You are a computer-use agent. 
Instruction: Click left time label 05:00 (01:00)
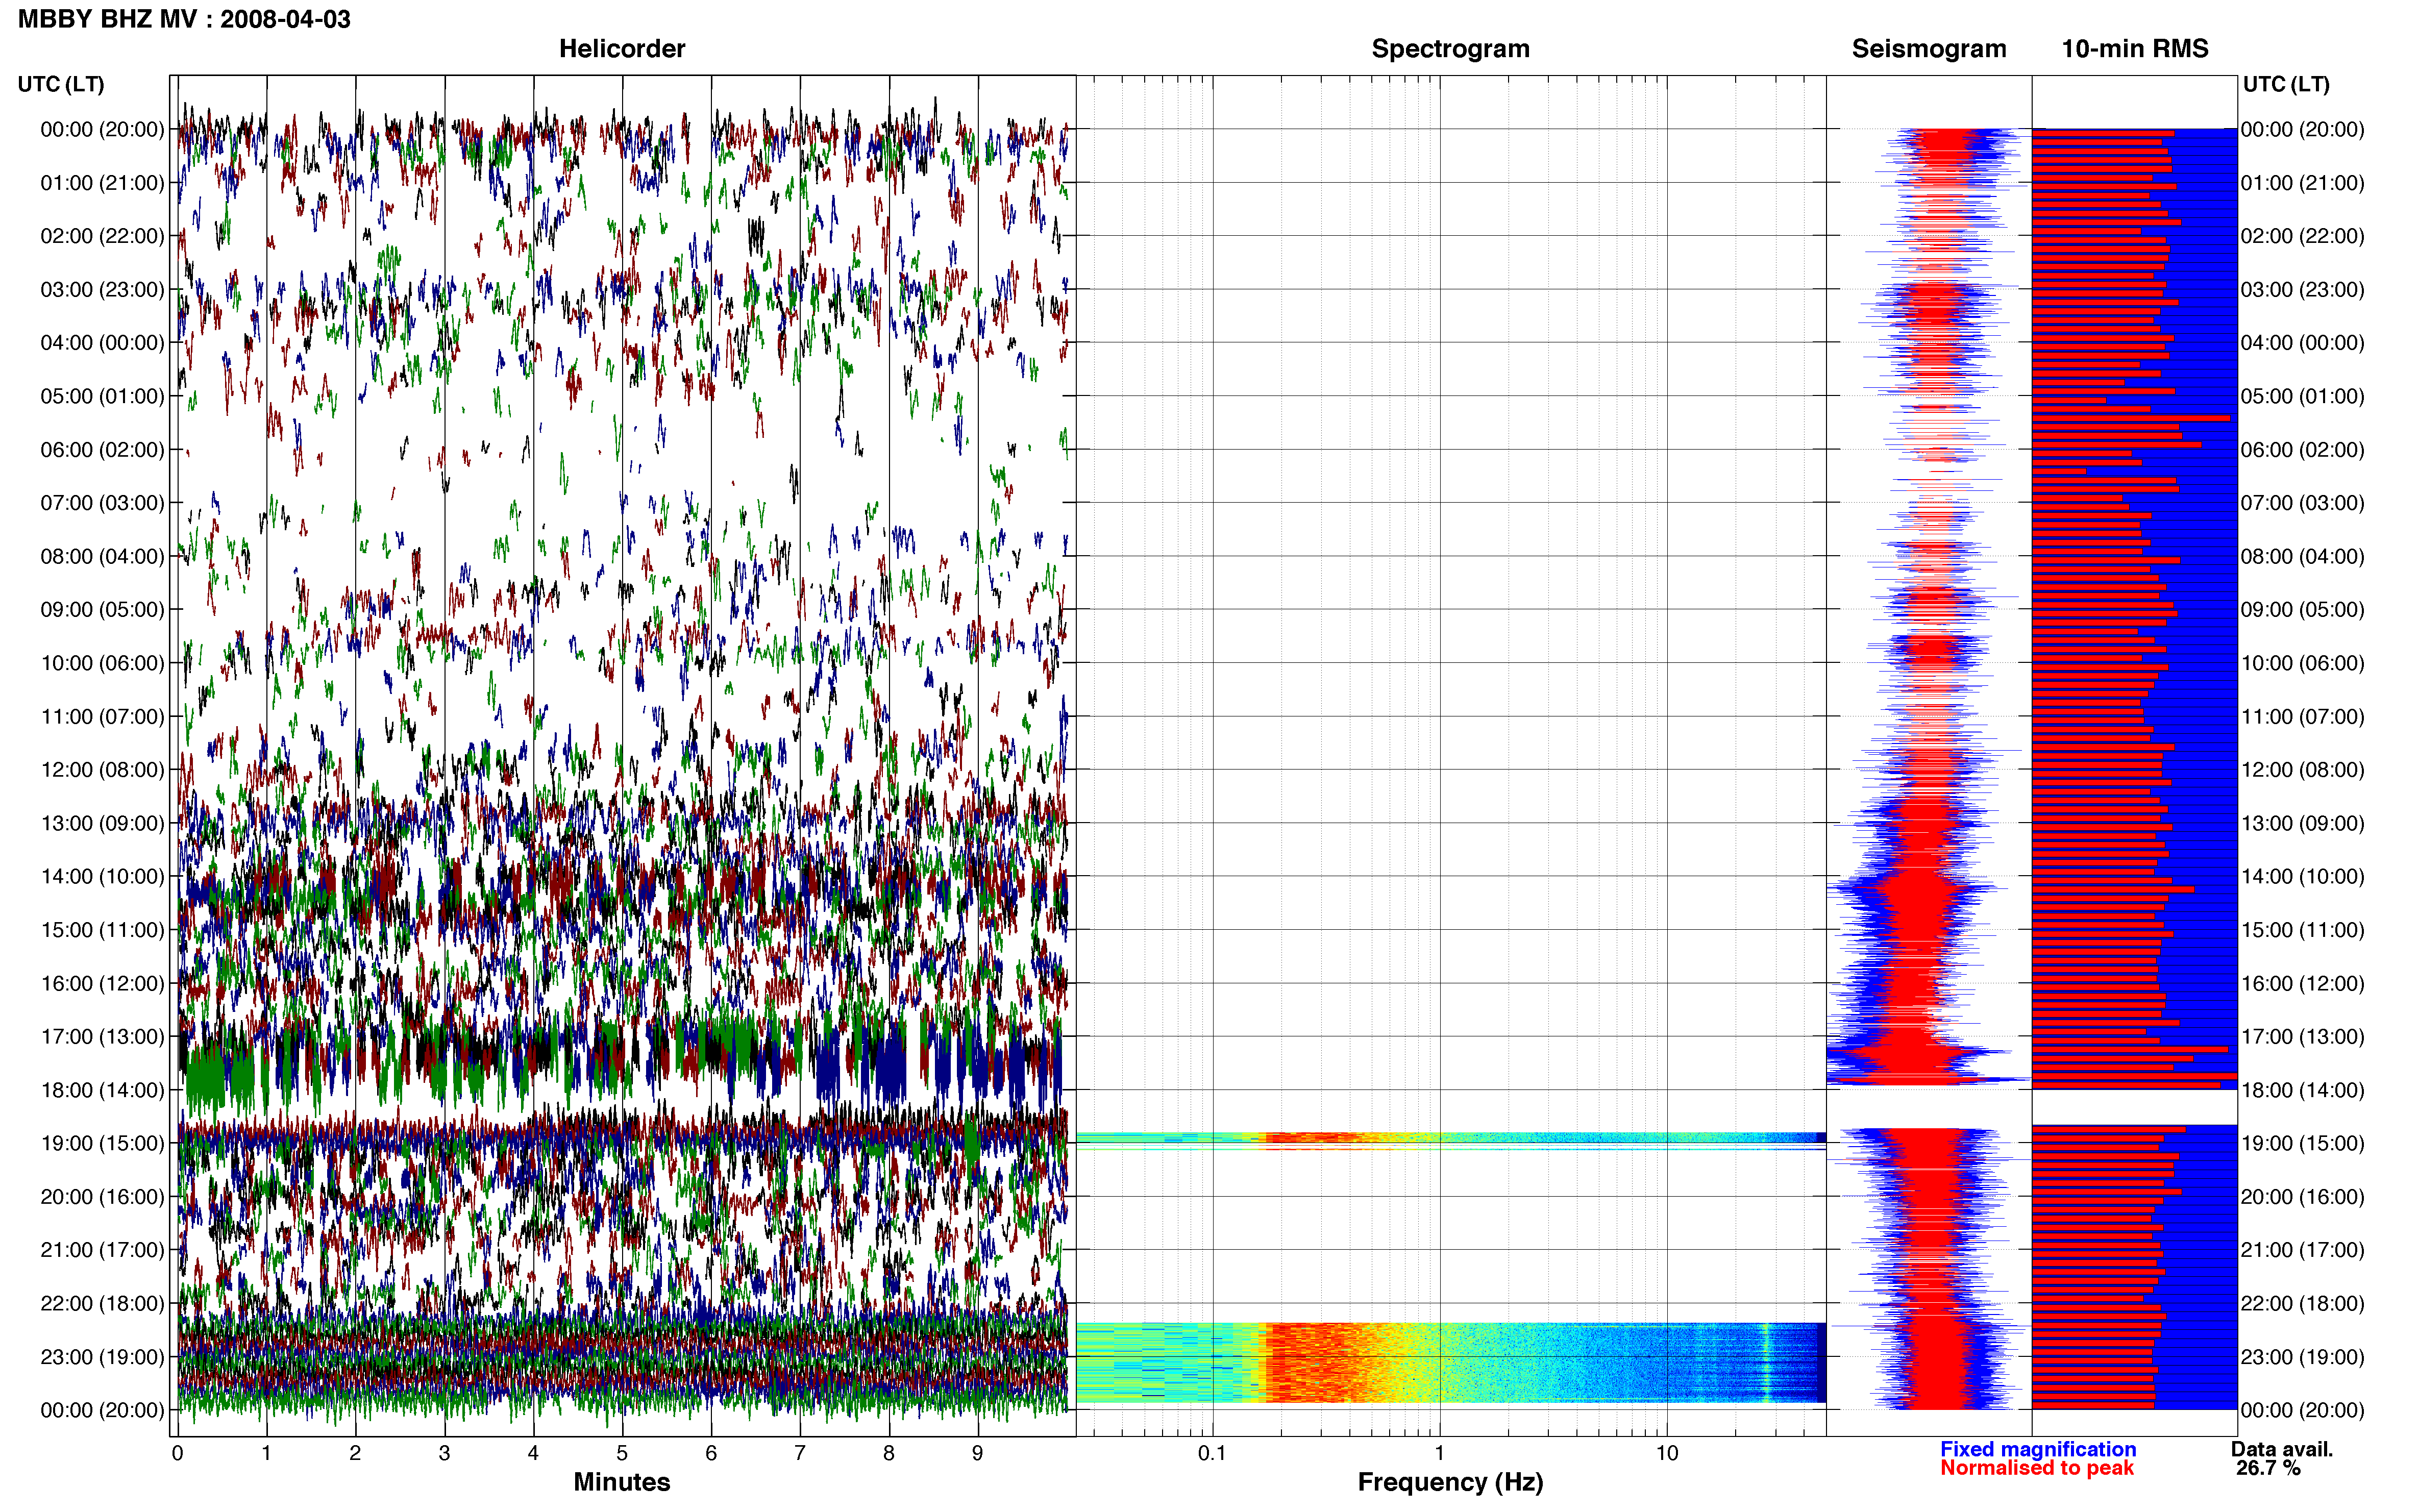(102, 396)
